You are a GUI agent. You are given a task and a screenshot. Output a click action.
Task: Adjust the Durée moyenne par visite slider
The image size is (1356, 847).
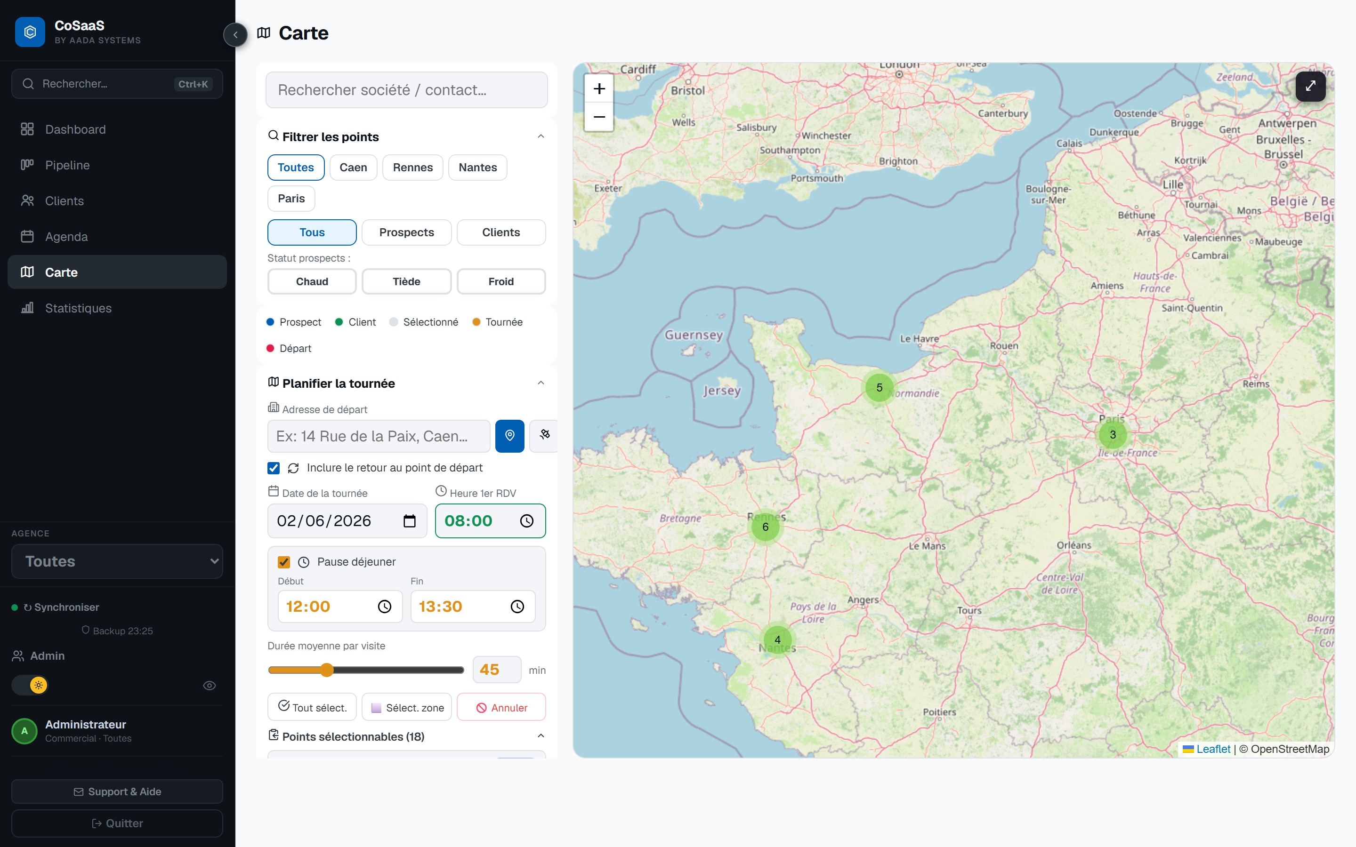[x=366, y=670]
